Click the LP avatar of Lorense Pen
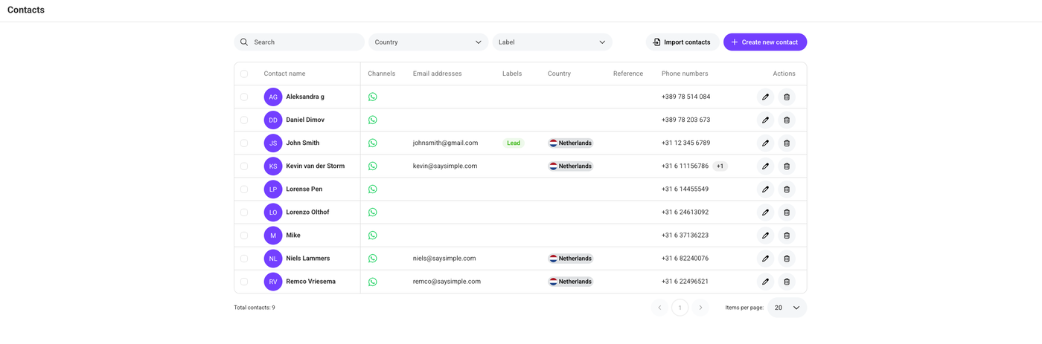 click(x=273, y=189)
